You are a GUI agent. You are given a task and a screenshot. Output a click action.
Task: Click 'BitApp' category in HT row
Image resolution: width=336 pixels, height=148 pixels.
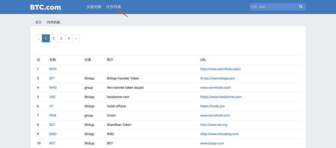[x=89, y=106]
